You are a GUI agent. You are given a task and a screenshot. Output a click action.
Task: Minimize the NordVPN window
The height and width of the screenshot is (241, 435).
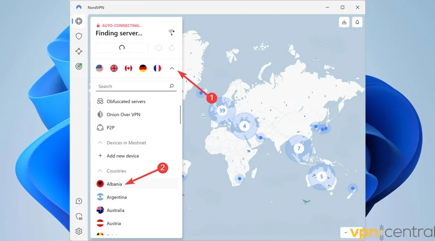[x=327, y=7]
